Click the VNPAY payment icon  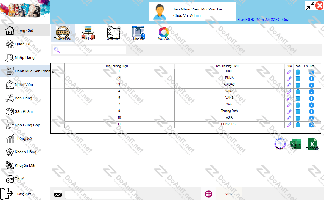point(229,194)
